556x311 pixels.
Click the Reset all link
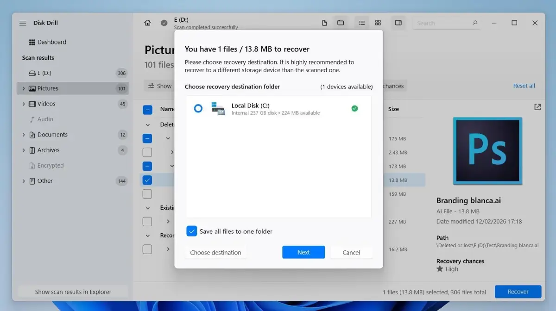coord(524,86)
